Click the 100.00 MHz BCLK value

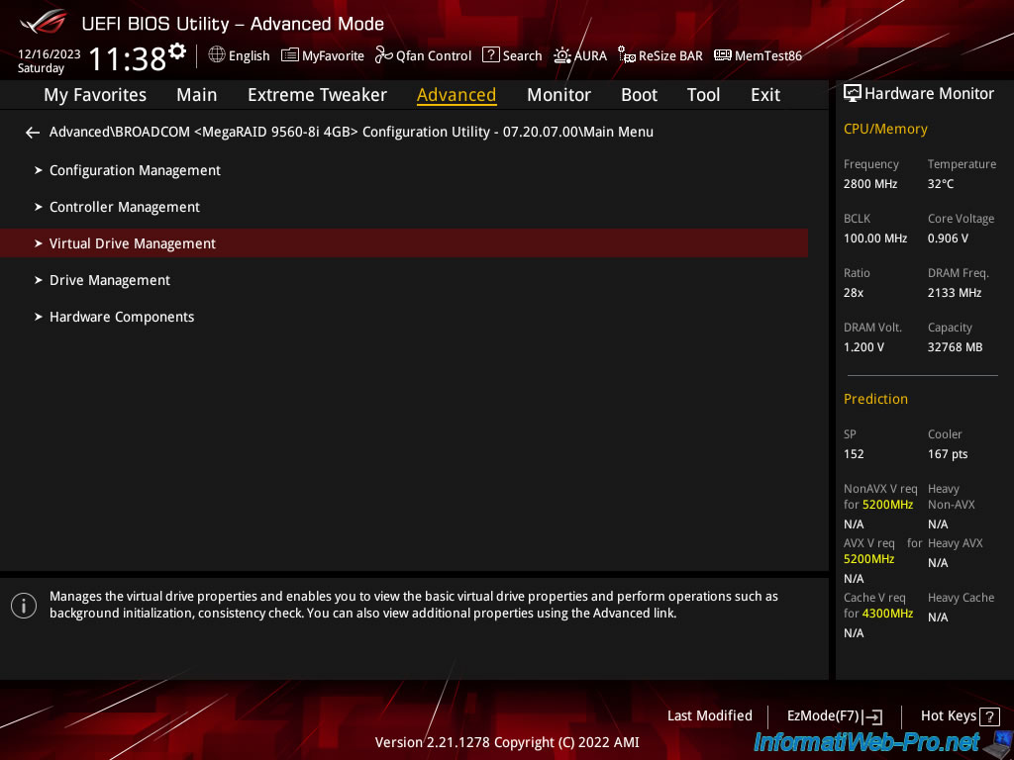tap(875, 238)
